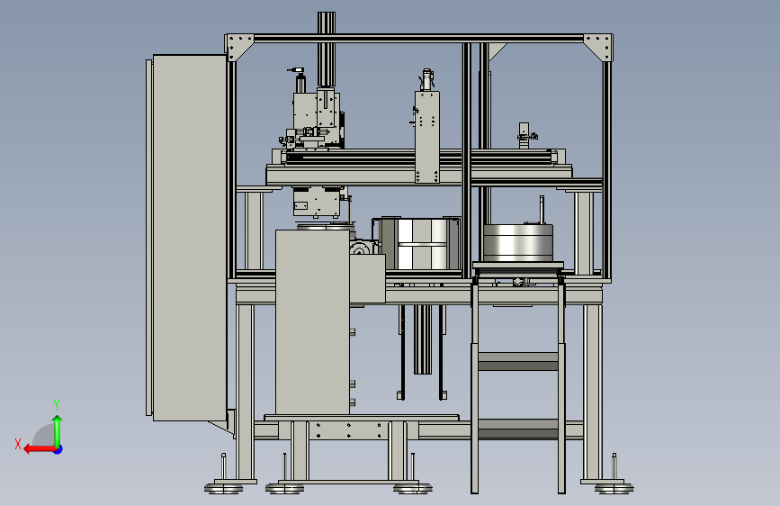Select the large cabinet panel on the machine's left
The height and width of the screenshot is (506, 780).
(190, 238)
